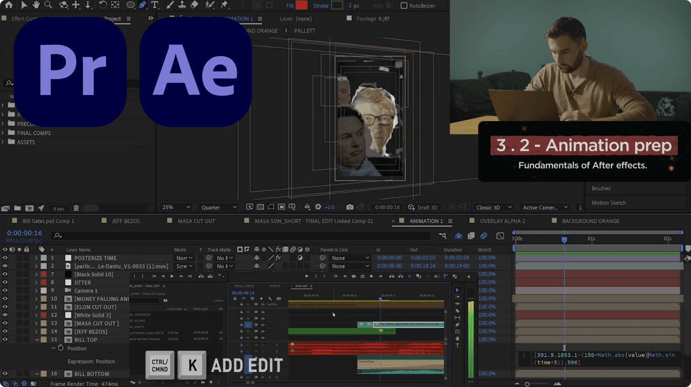Viewport: 691px width, 387px height.
Task: Hide the Camera 1 layer eye
Action: point(5,291)
